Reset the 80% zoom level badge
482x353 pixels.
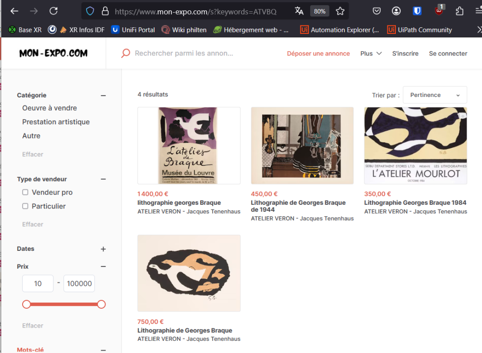tap(320, 11)
